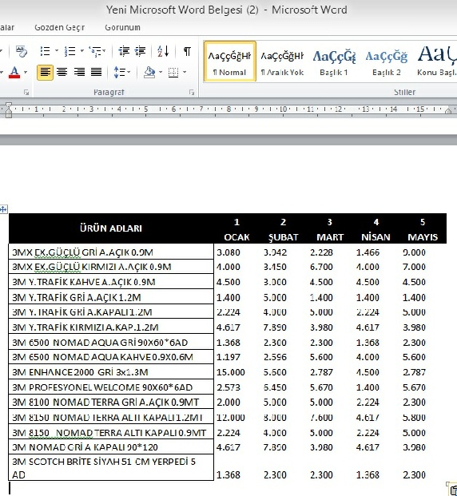
Task: Click the 3M Y.TRAFİK GRİ A.KAPALI 1.2M cell
Action: click(111, 312)
